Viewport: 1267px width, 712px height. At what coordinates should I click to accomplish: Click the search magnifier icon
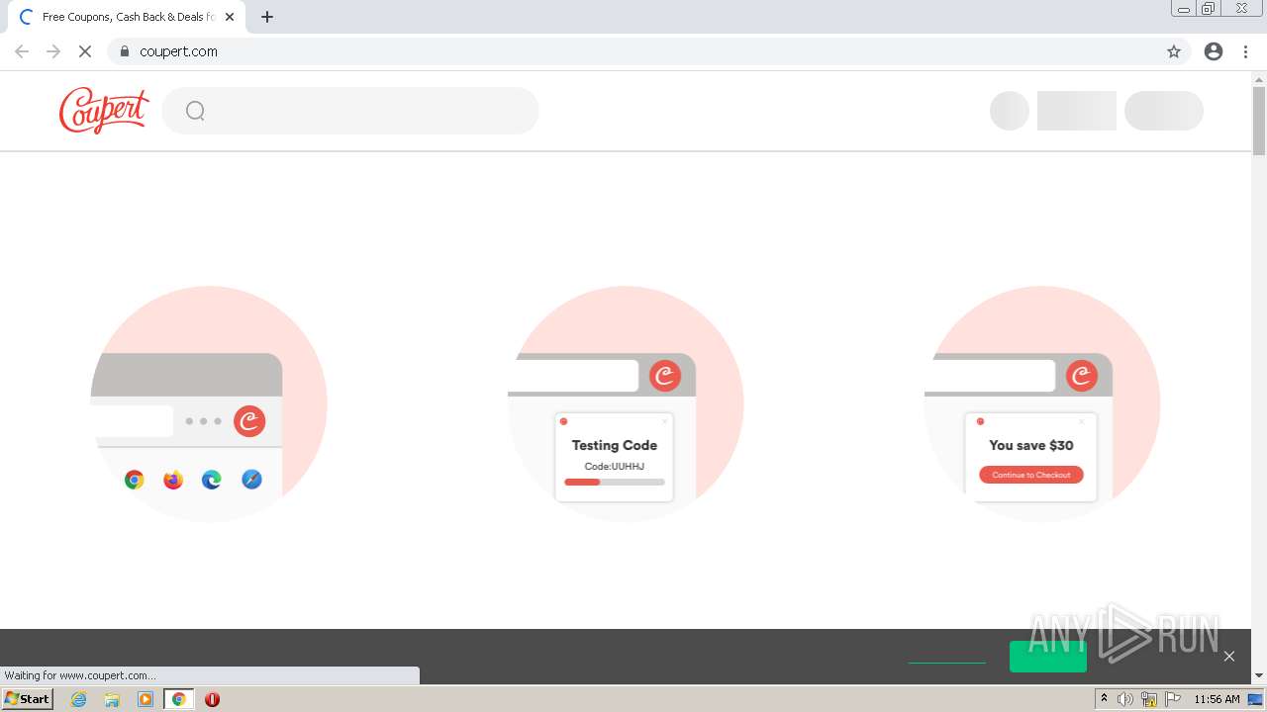coord(195,111)
